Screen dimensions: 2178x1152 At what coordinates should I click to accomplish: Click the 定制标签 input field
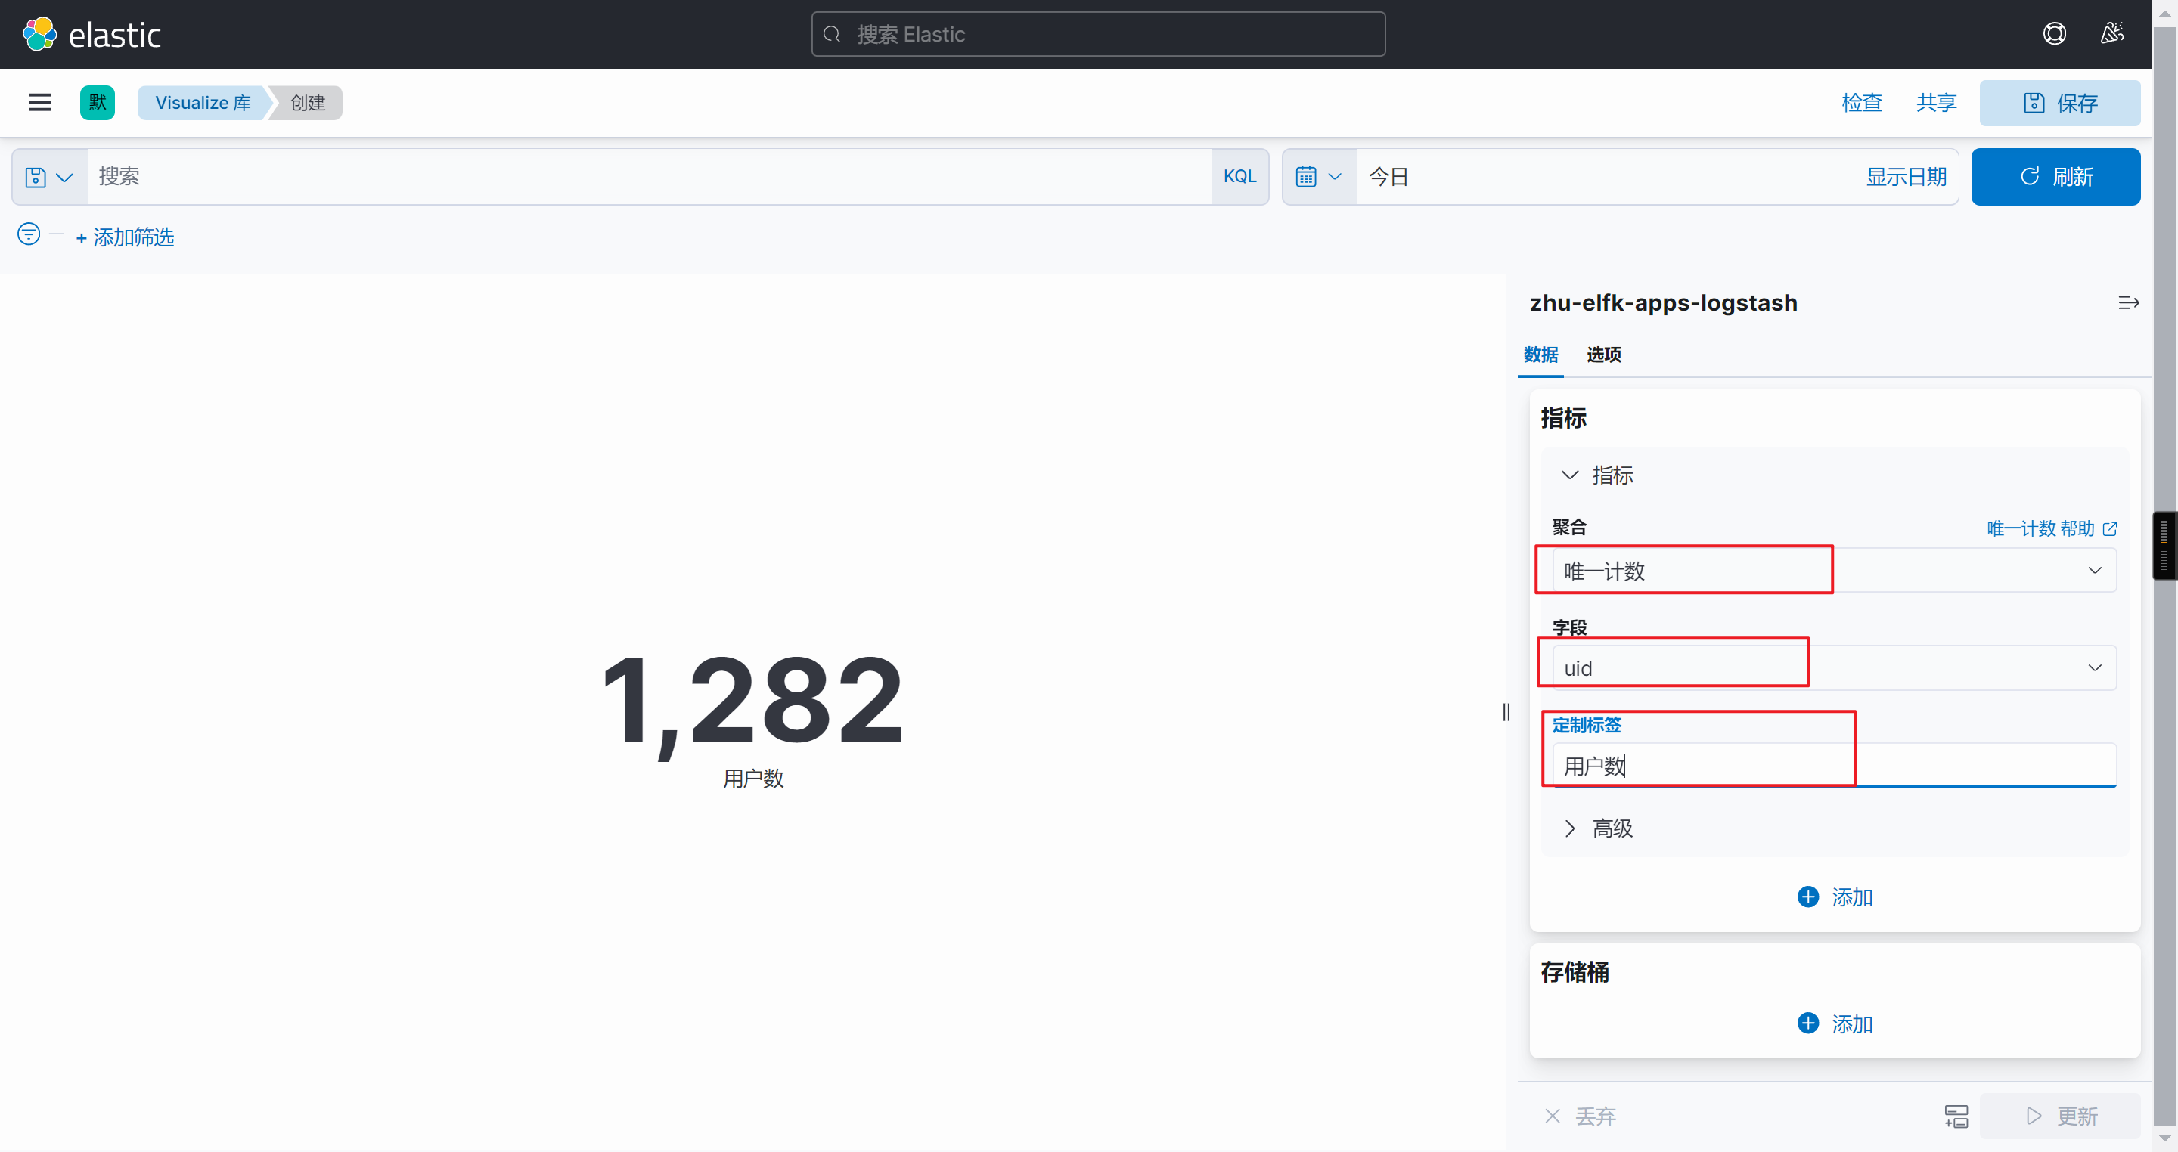pyautogui.click(x=1834, y=766)
